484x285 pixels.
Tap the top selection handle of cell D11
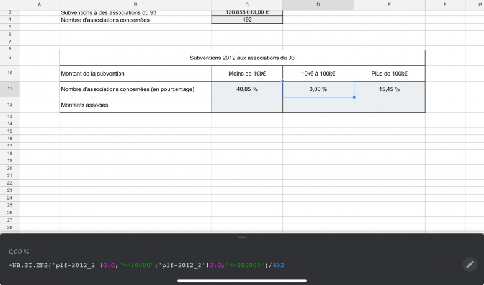(x=282, y=81)
